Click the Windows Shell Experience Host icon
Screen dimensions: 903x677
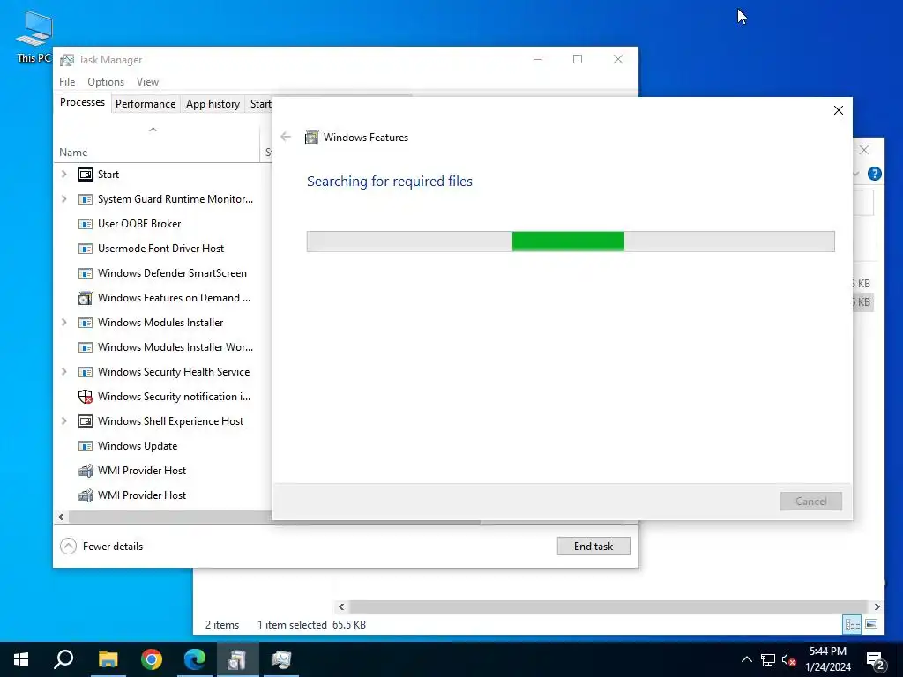(x=86, y=421)
